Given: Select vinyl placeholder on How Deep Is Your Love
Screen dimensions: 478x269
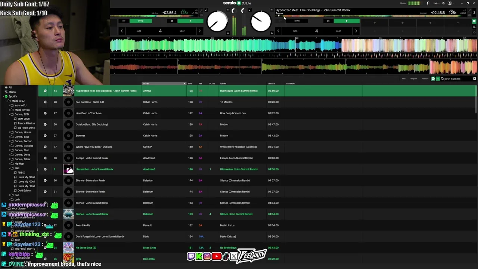Looking at the screenshot, I should point(68,113).
